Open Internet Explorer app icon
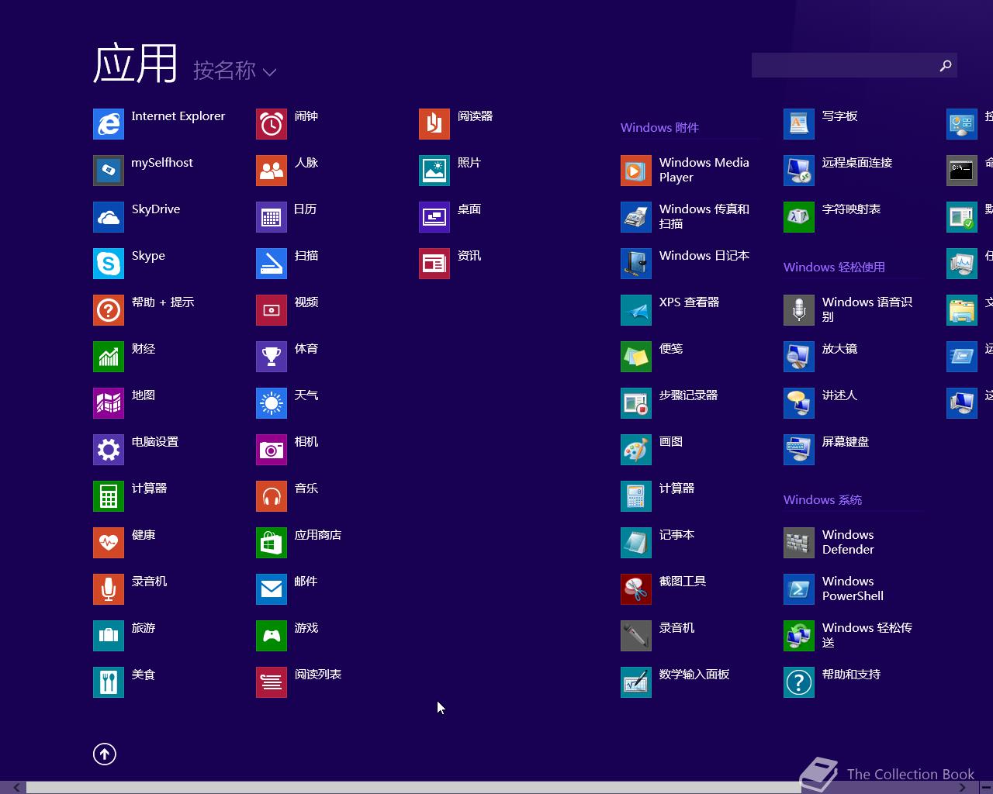Screen dimensions: 993x794 click(109, 124)
